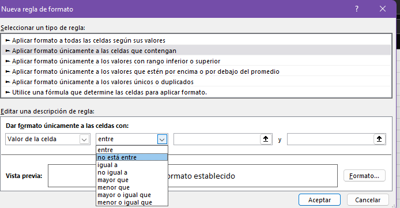Pick 'no está entre' from the operator list

click(132, 157)
